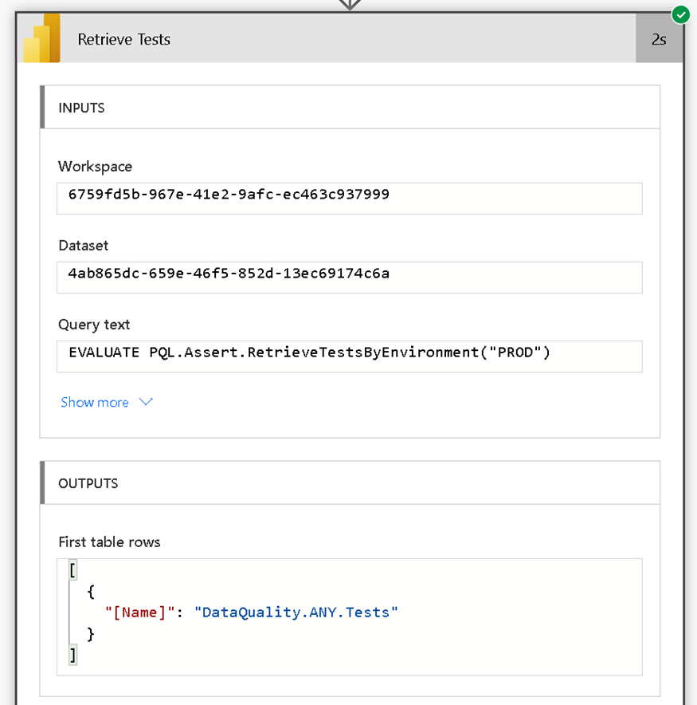This screenshot has width=697, height=705.
Task: Click the green success checkmark badge
Action: 681,15
